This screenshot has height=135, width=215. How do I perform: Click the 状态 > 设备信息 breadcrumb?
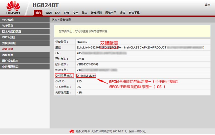(x=61, y=20)
